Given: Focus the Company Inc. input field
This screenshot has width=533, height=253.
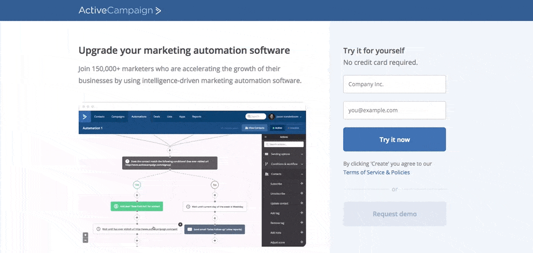Looking at the screenshot, I should (x=394, y=84).
